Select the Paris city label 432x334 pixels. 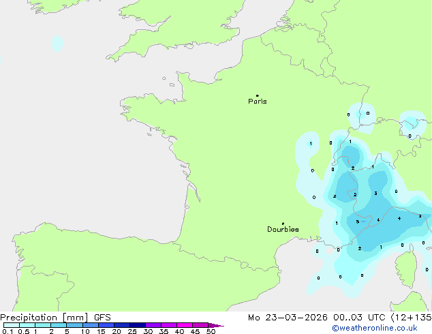pos(258,101)
